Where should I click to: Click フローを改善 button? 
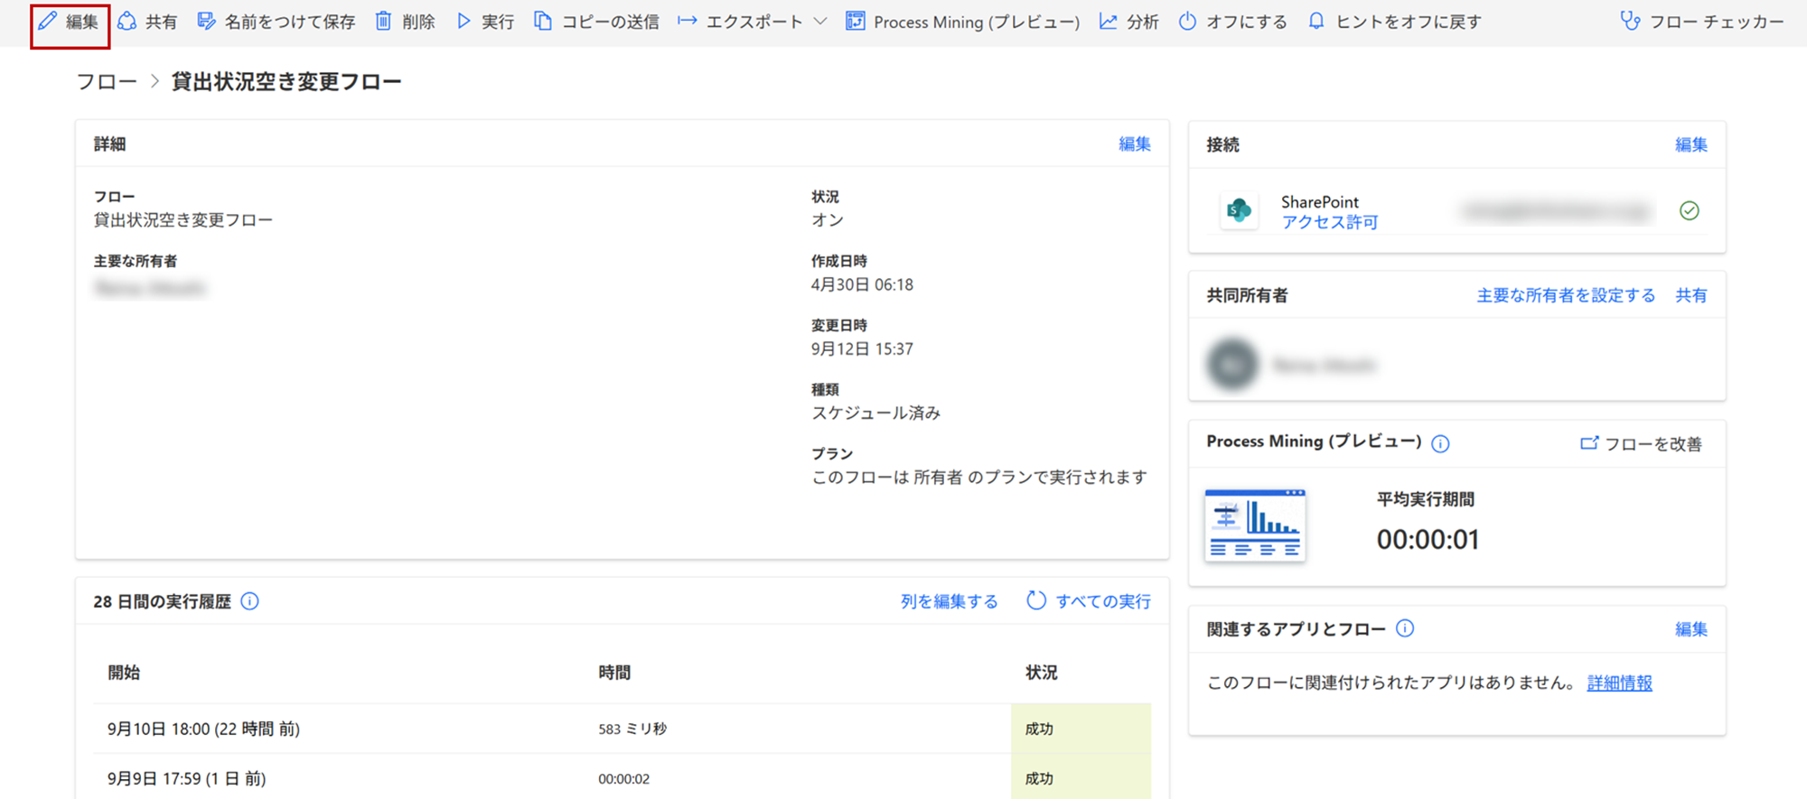point(1642,443)
